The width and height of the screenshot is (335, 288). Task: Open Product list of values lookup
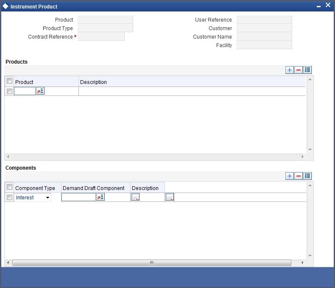(40, 91)
